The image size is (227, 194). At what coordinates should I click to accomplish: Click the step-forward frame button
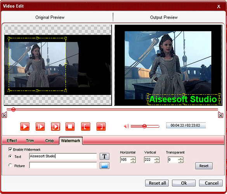[40, 126]
